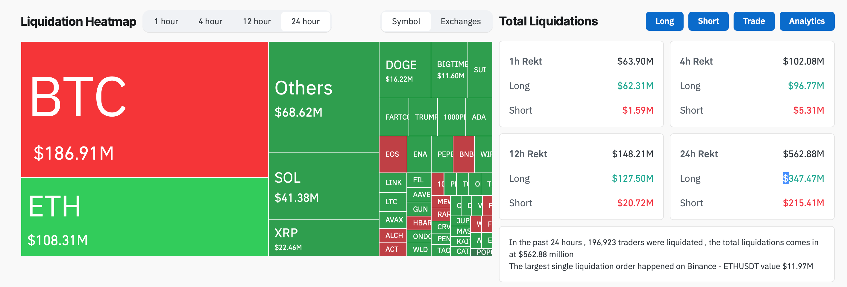Click the XRP tile showing $22.46M
Image resolution: width=847 pixels, height=287 pixels.
coord(322,239)
